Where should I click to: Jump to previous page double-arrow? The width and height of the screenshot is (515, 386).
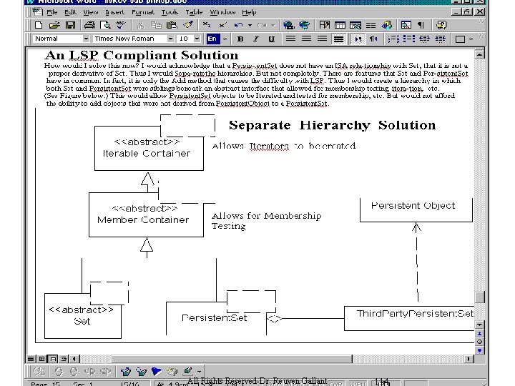click(479, 334)
